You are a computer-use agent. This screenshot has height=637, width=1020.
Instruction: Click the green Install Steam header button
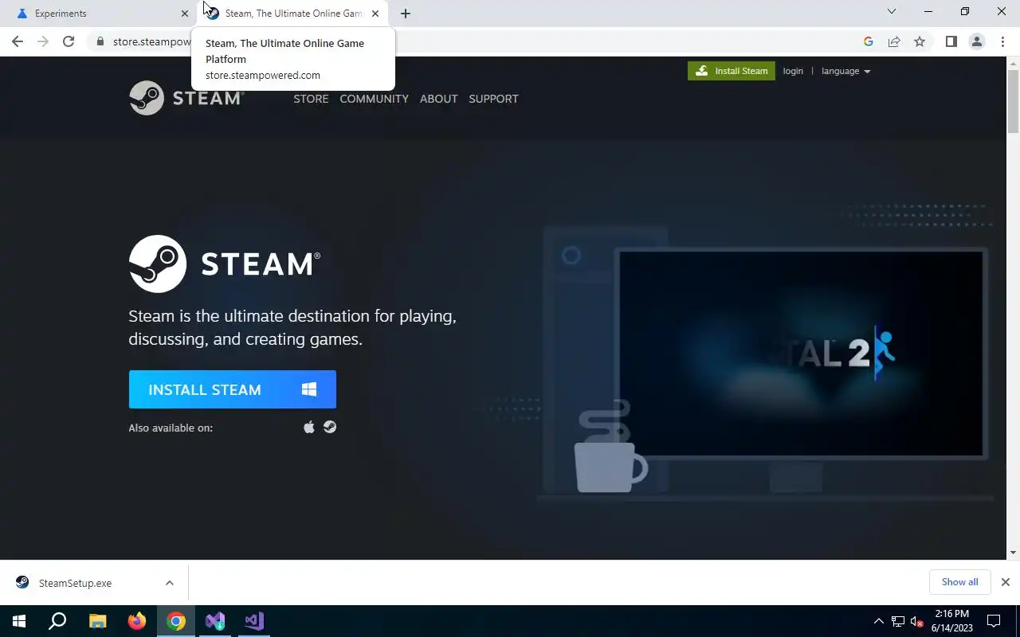(732, 71)
